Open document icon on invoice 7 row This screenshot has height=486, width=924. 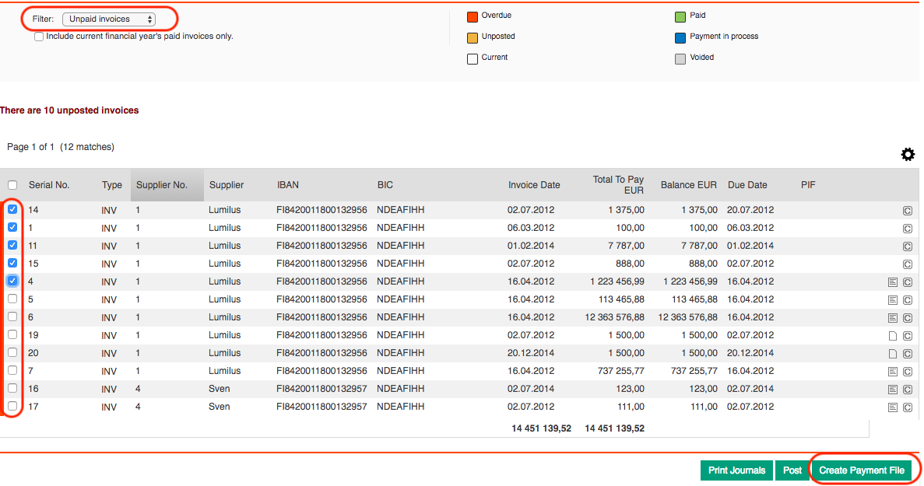point(893,372)
